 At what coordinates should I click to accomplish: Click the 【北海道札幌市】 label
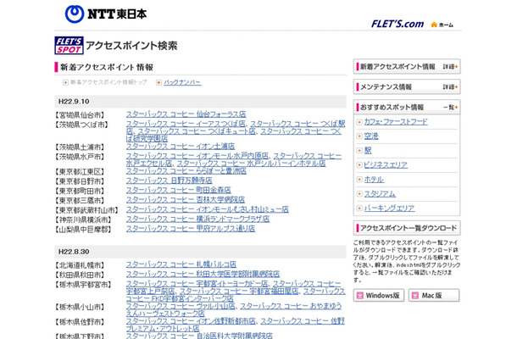[x=80, y=265]
